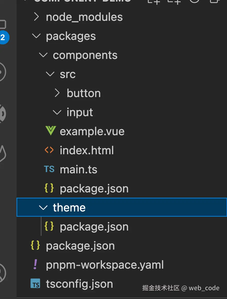
Task: Collapse the src folder chevron
Action: pyautogui.click(x=50, y=74)
